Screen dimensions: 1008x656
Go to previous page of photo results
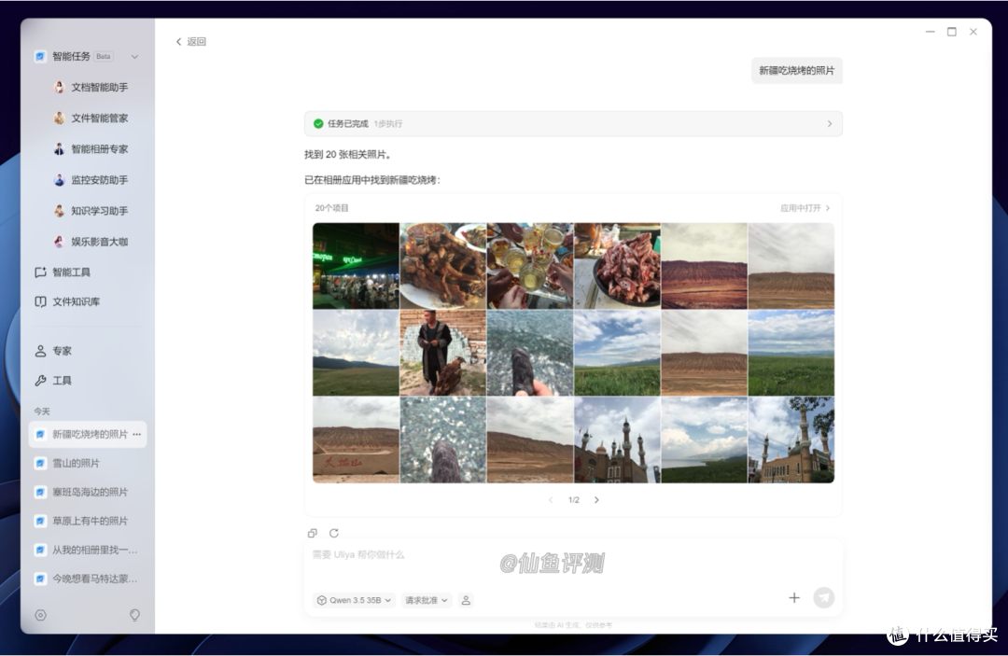coord(551,500)
